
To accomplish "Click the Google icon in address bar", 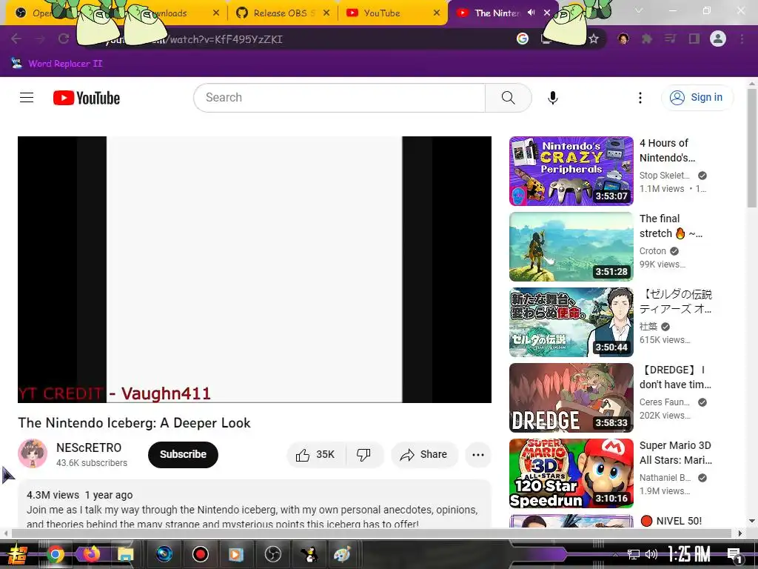I will pos(522,39).
